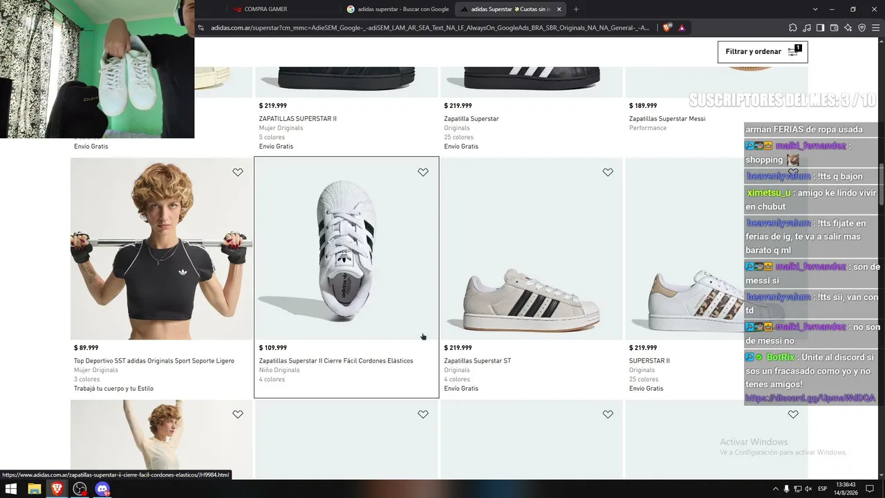Click the microphone tray icon
This screenshot has width=885, height=498.
786,489
